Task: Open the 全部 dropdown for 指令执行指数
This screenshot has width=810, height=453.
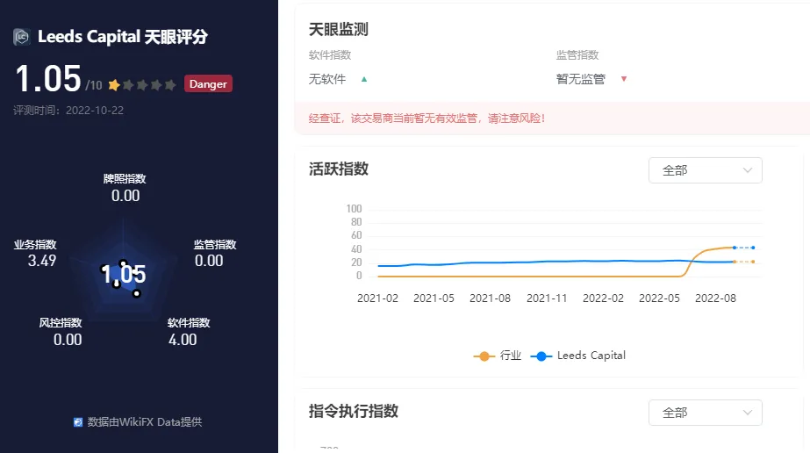Action: (x=706, y=413)
